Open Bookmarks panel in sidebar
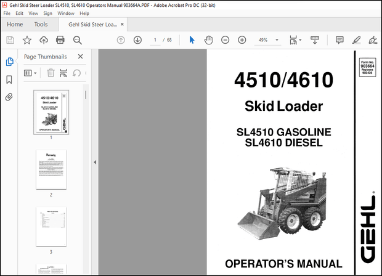 tap(9, 79)
